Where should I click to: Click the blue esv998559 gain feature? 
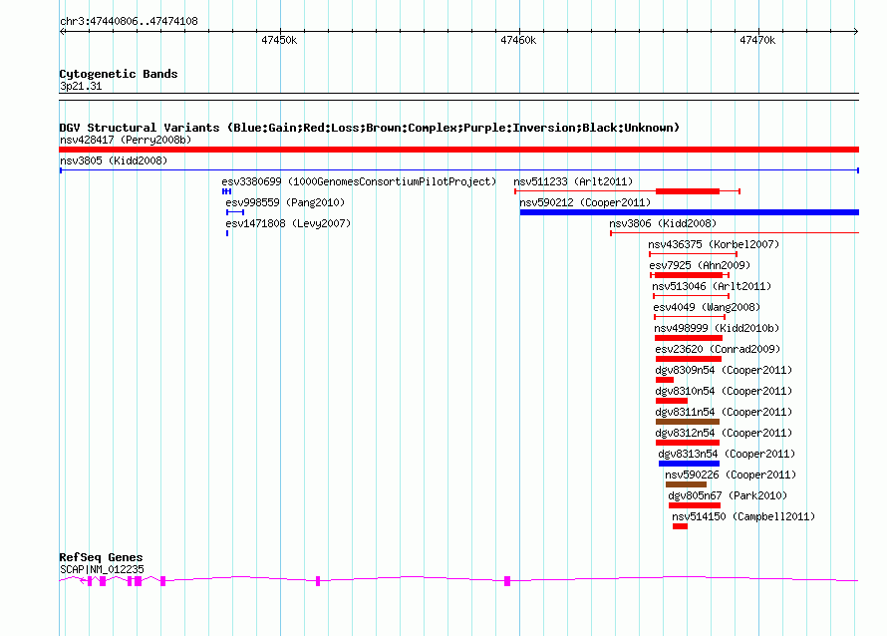[235, 212]
